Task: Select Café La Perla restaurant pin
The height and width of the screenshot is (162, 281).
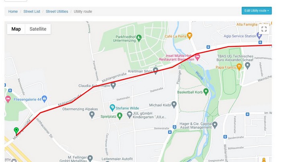Action: 189,36
